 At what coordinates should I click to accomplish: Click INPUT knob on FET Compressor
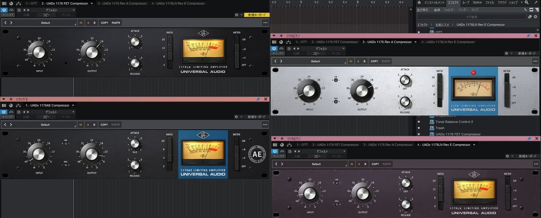[x=40, y=53]
